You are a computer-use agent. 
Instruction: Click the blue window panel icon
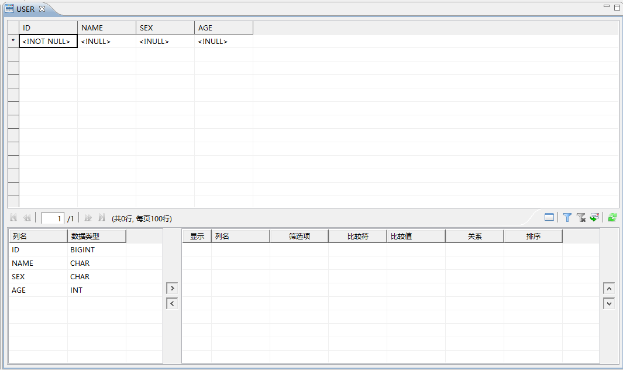[x=549, y=217]
